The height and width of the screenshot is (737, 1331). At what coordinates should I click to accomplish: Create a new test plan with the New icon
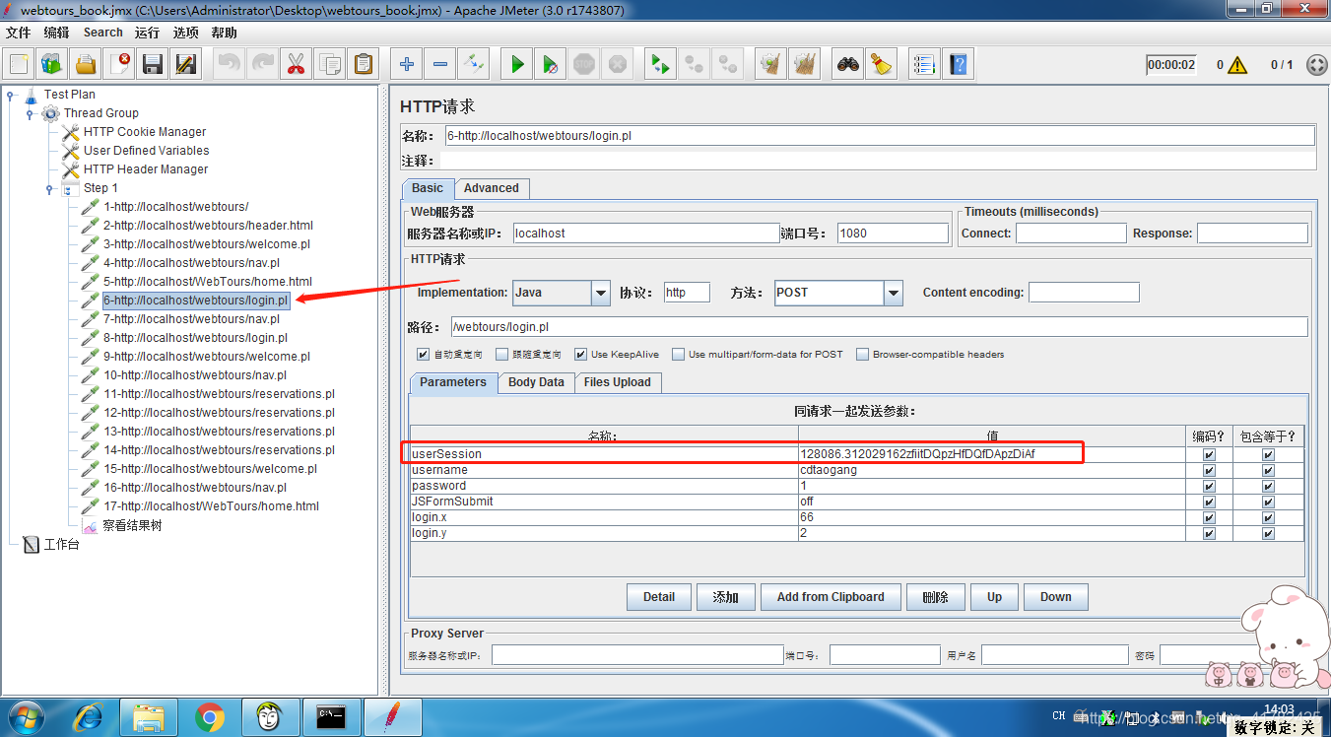[19, 65]
